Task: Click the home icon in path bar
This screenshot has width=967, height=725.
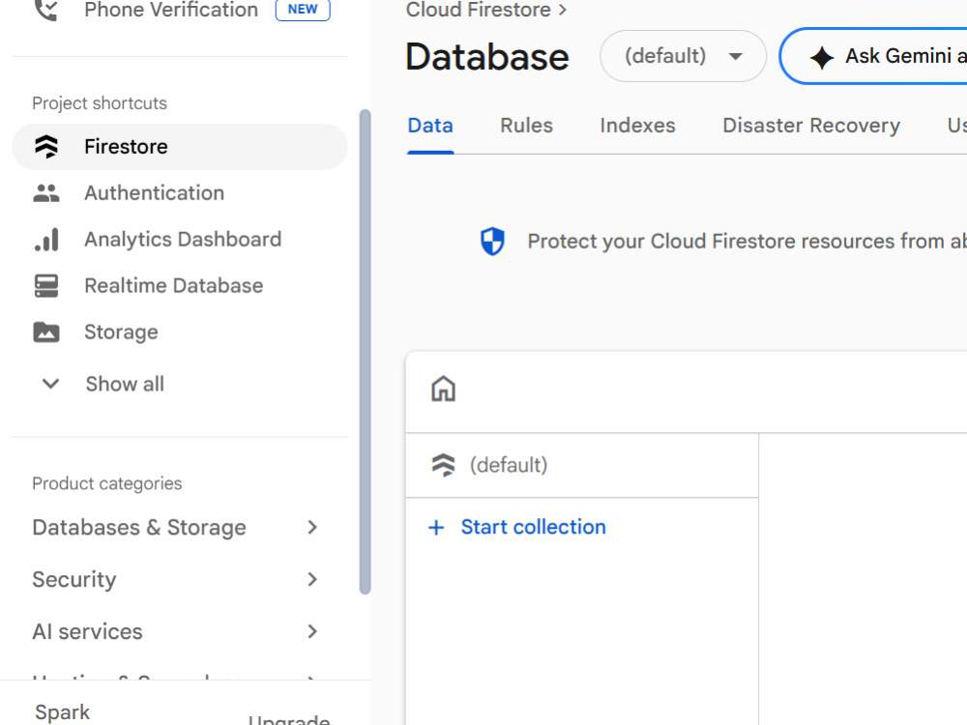Action: 443,389
